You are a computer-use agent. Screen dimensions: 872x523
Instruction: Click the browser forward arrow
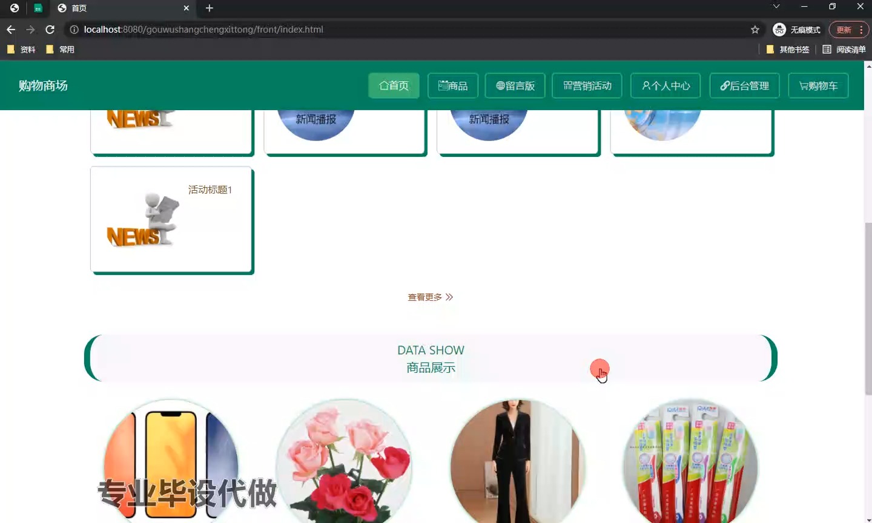pos(30,29)
